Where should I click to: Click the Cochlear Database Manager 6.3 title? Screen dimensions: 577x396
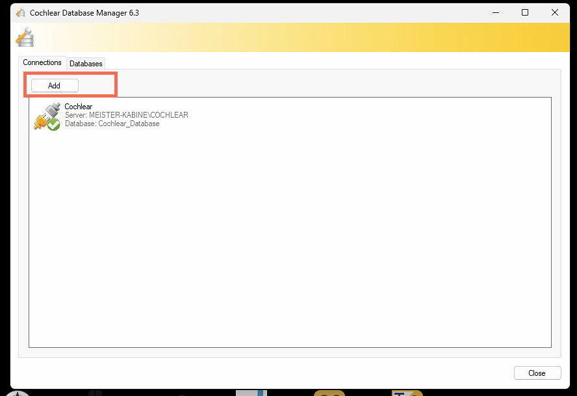tap(84, 12)
